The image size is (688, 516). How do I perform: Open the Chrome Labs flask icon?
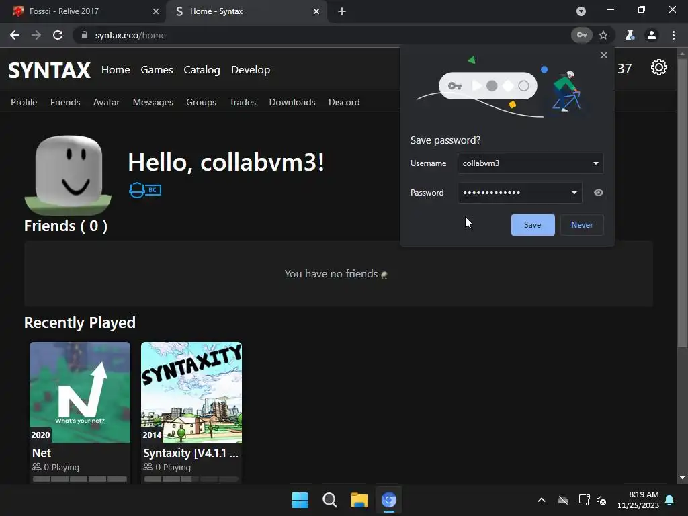coord(630,35)
